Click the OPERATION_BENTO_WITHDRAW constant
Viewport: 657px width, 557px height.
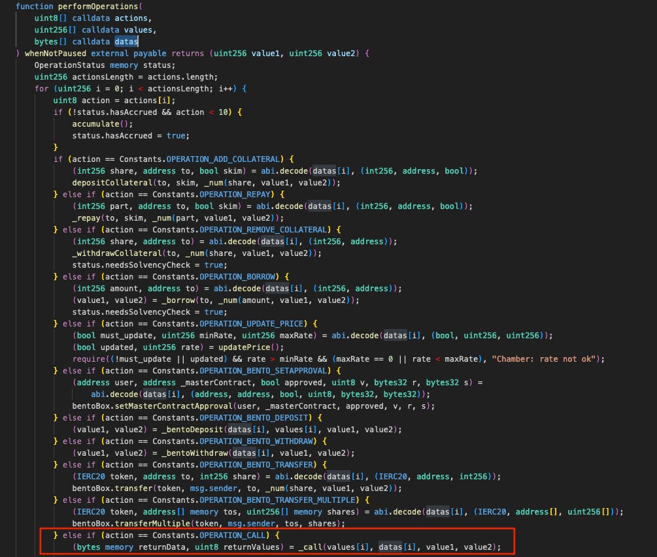[x=256, y=441]
